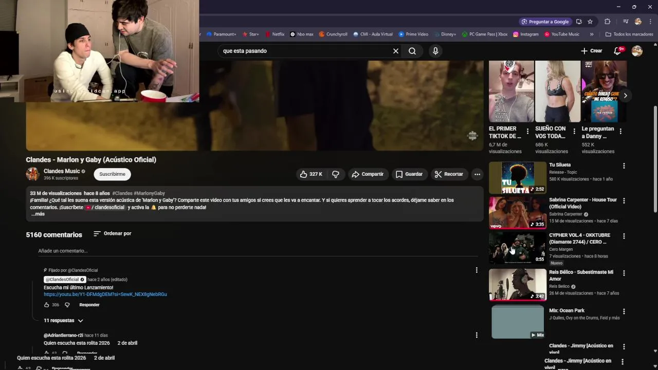Screen dimensions: 658x370
Task: Open options menu for Tu Silueta video
Action: 624,166
